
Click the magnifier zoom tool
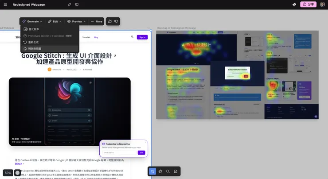pos(168,171)
